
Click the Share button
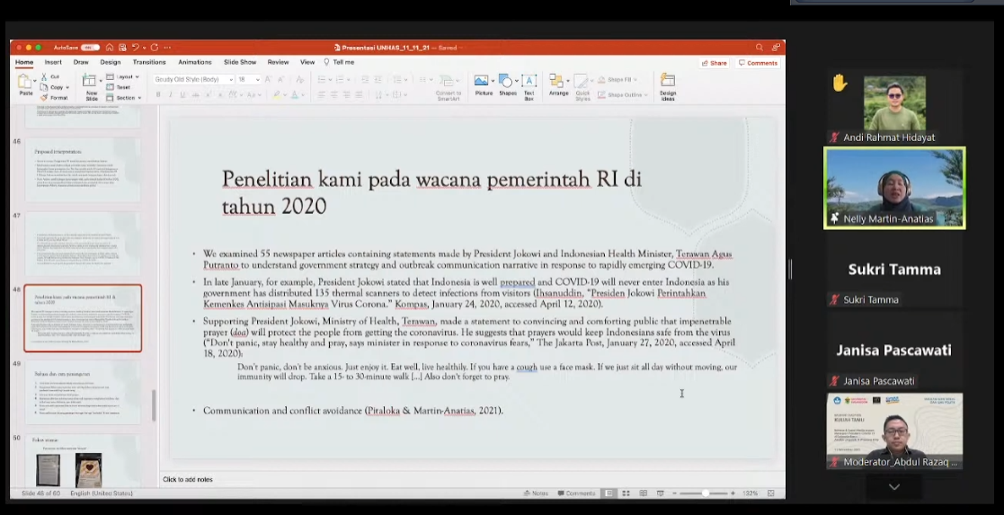(715, 63)
